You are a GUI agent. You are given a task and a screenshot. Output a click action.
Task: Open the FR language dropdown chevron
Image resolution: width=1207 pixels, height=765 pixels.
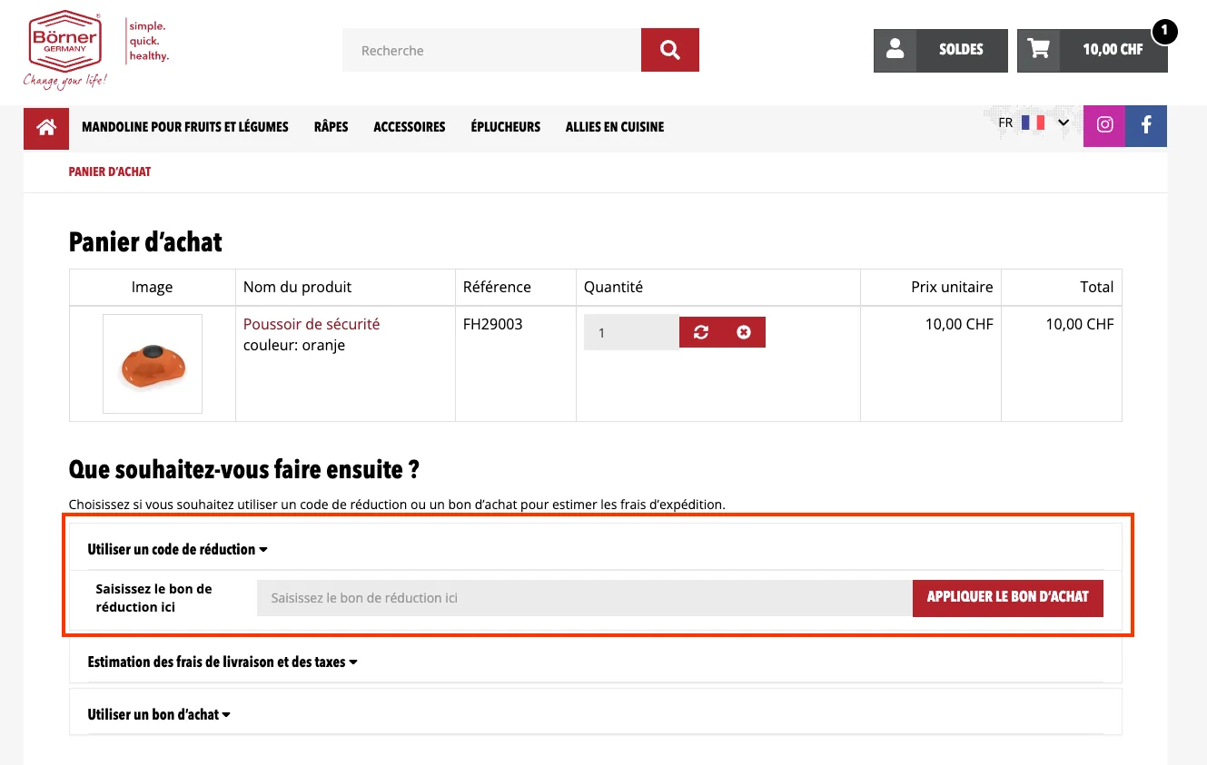1064,123
